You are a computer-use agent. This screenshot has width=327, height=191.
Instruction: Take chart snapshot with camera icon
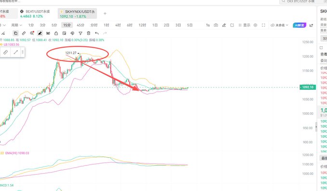pos(216,25)
